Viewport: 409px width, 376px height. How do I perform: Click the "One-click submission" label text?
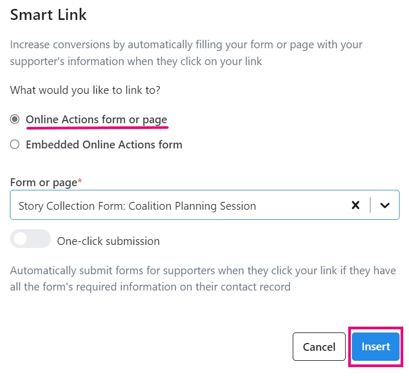(x=108, y=241)
